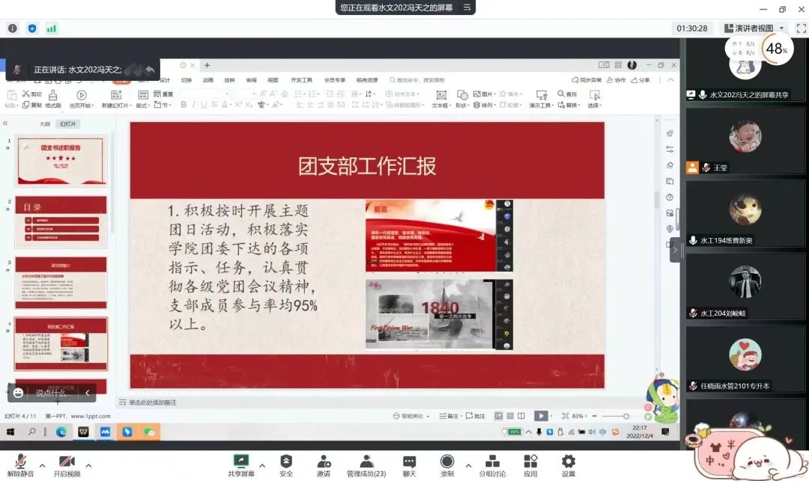809x481 pixels.
Task: Start recording with 录制
Action: [447, 465]
